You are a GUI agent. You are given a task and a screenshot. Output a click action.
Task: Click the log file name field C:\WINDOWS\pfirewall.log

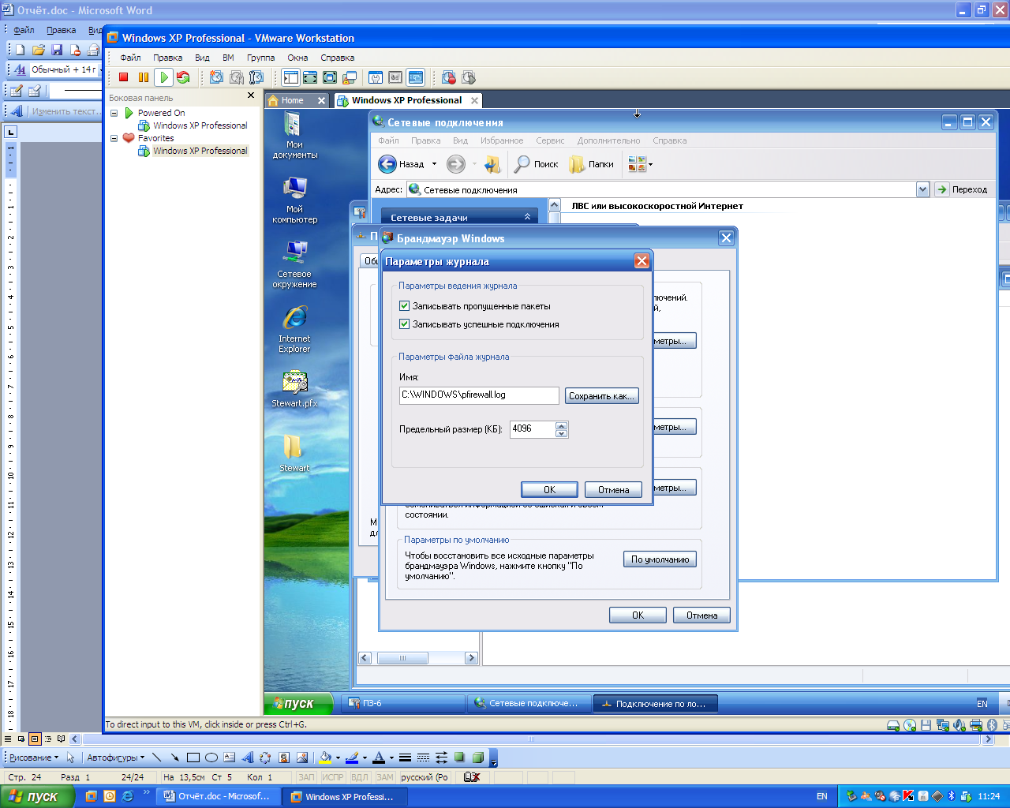(x=479, y=395)
